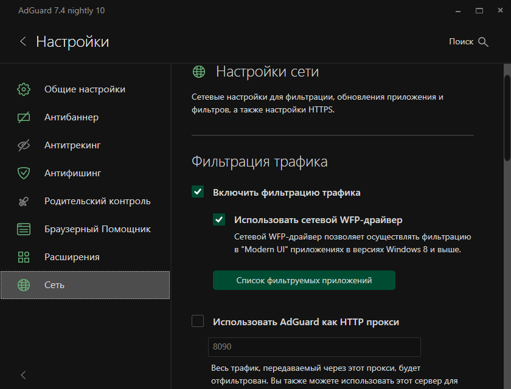Uncheck "Использовать сетевой WFP-драйвер"
The width and height of the screenshot is (511, 389).
(219, 219)
